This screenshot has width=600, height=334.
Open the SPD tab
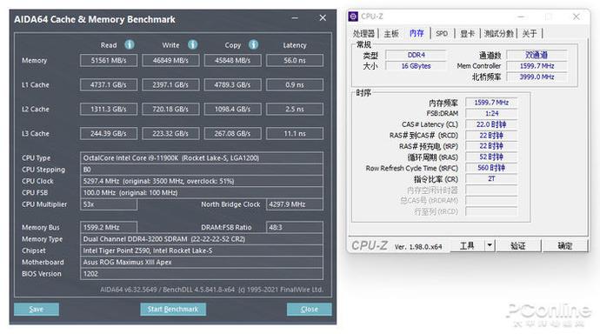tap(442, 34)
